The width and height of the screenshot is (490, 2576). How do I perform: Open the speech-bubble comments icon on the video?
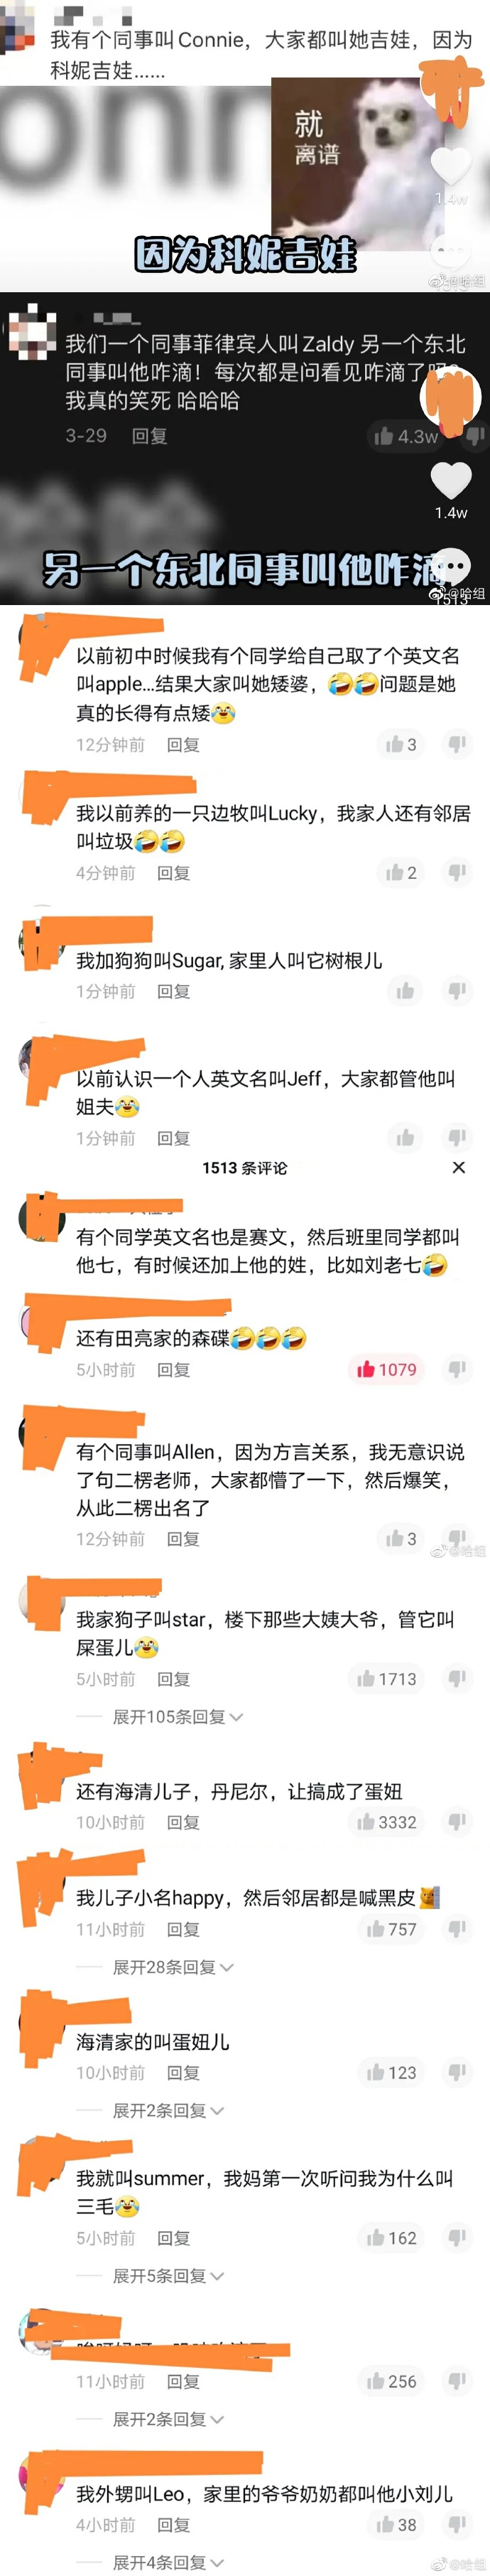pyautogui.click(x=451, y=566)
